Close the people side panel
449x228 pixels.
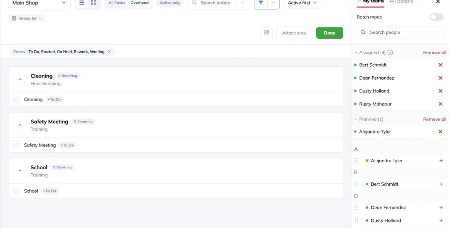438,1
